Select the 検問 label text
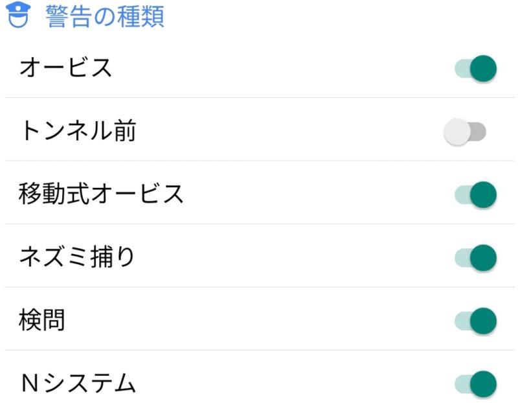The height and width of the screenshot is (403, 518). coord(43,320)
